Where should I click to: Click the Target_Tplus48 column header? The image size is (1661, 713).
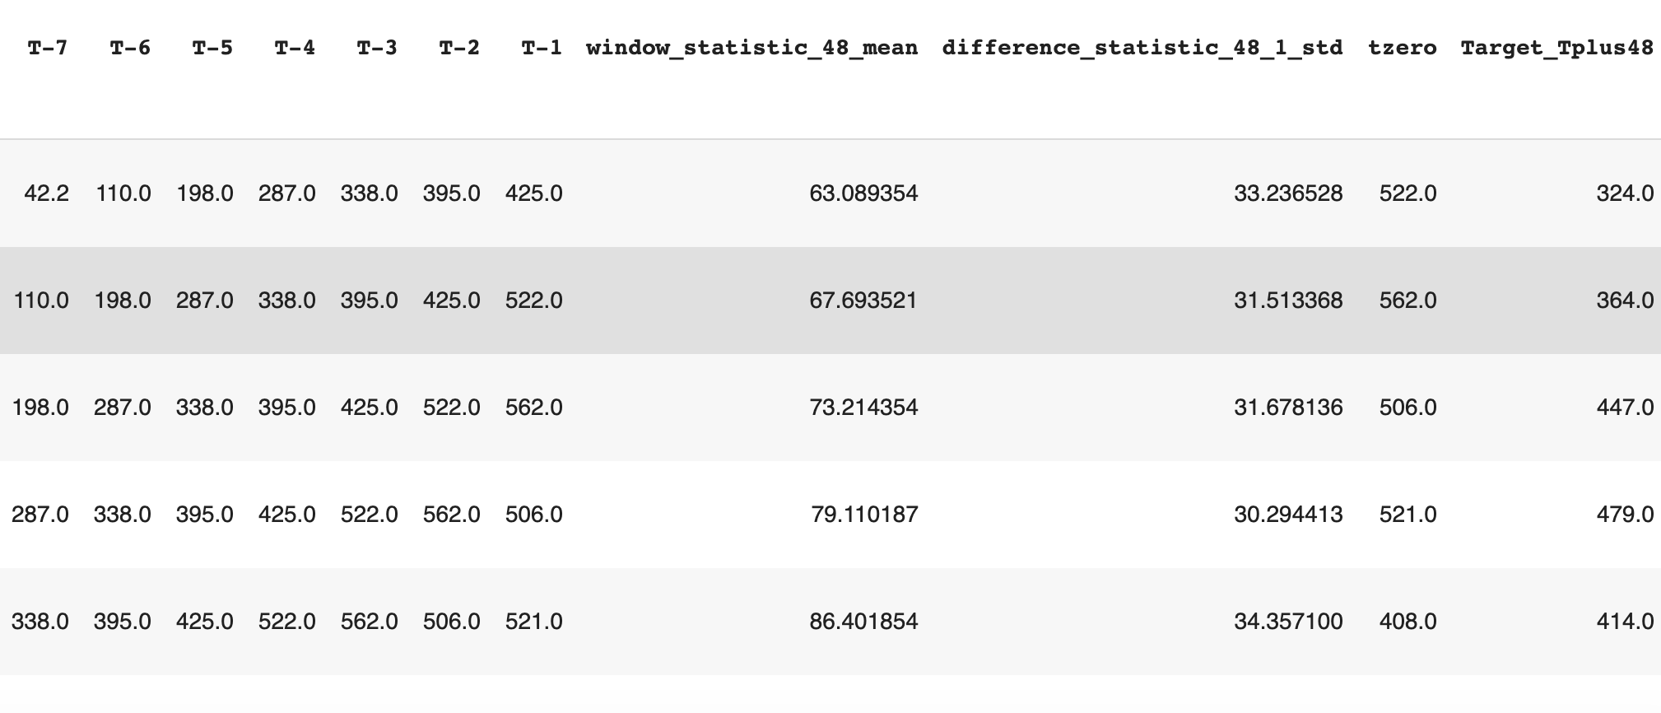coord(1556,48)
